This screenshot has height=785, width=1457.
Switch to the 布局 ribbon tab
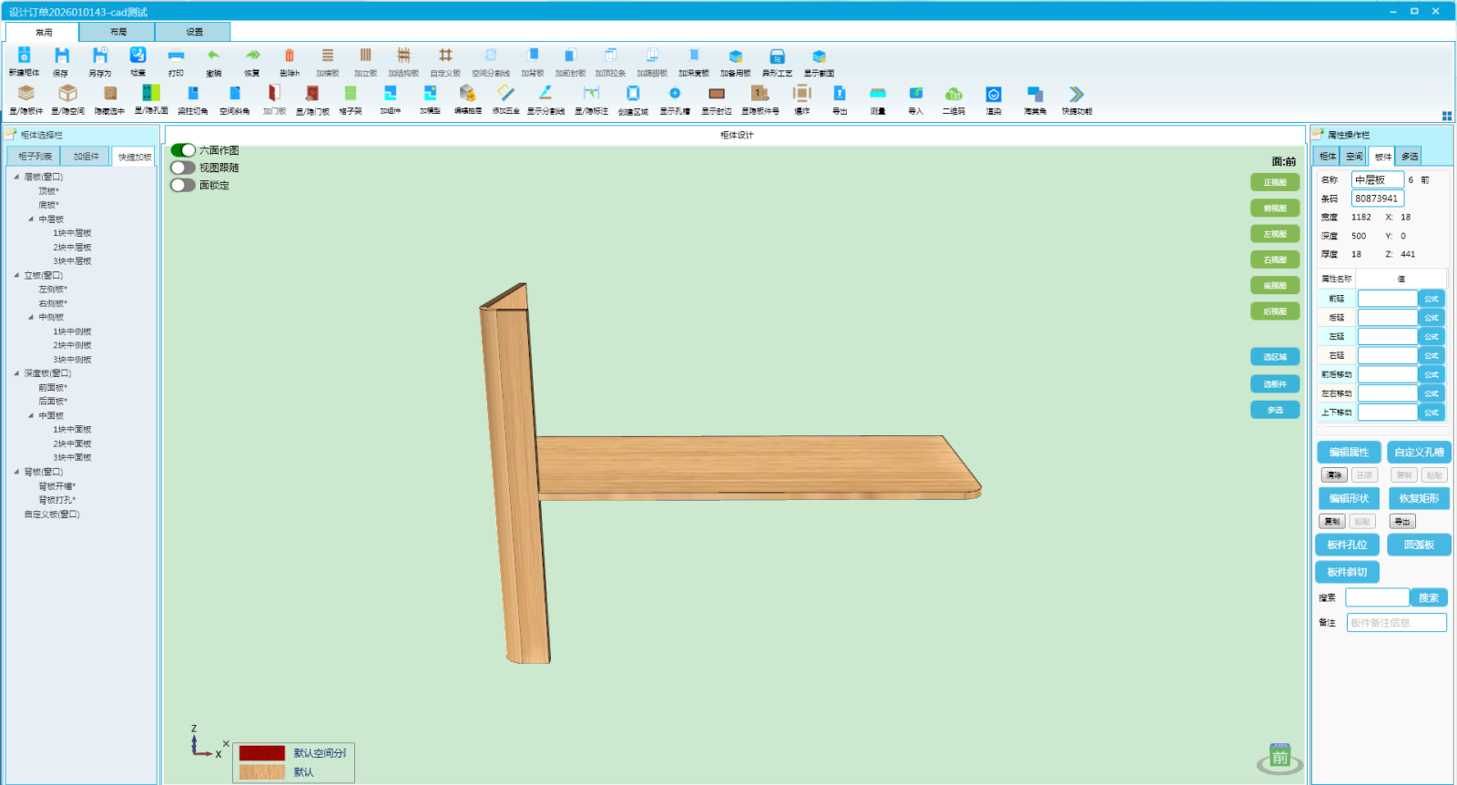[x=117, y=32]
